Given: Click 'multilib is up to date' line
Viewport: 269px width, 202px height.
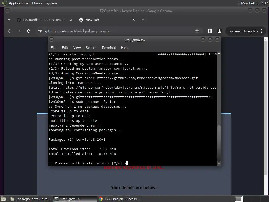Looking at the screenshot, I should tap(74, 120).
